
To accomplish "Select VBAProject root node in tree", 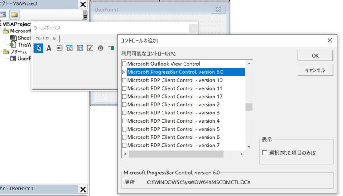I will pos(17,24).
